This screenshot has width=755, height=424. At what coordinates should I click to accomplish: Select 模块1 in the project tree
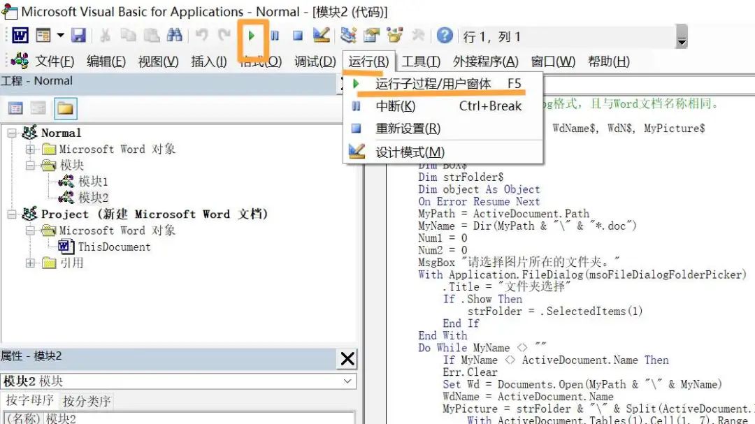click(x=93, y=182)
